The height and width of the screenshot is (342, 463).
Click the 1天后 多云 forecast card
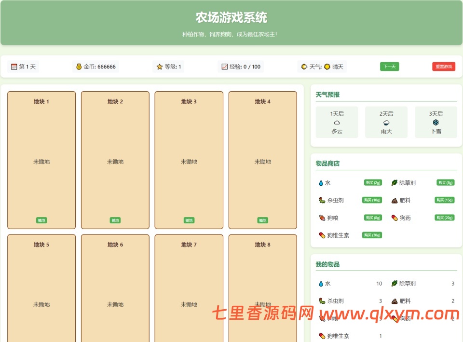[x=337, y=122]
